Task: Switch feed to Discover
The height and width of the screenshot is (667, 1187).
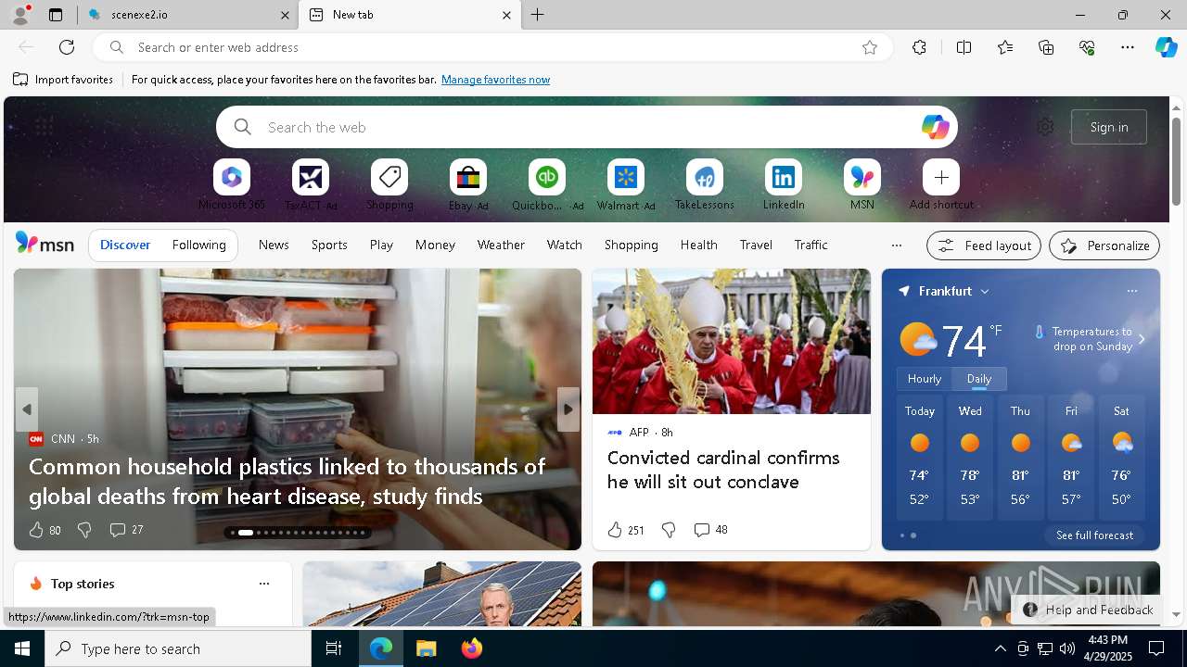Action: point(125,245)
